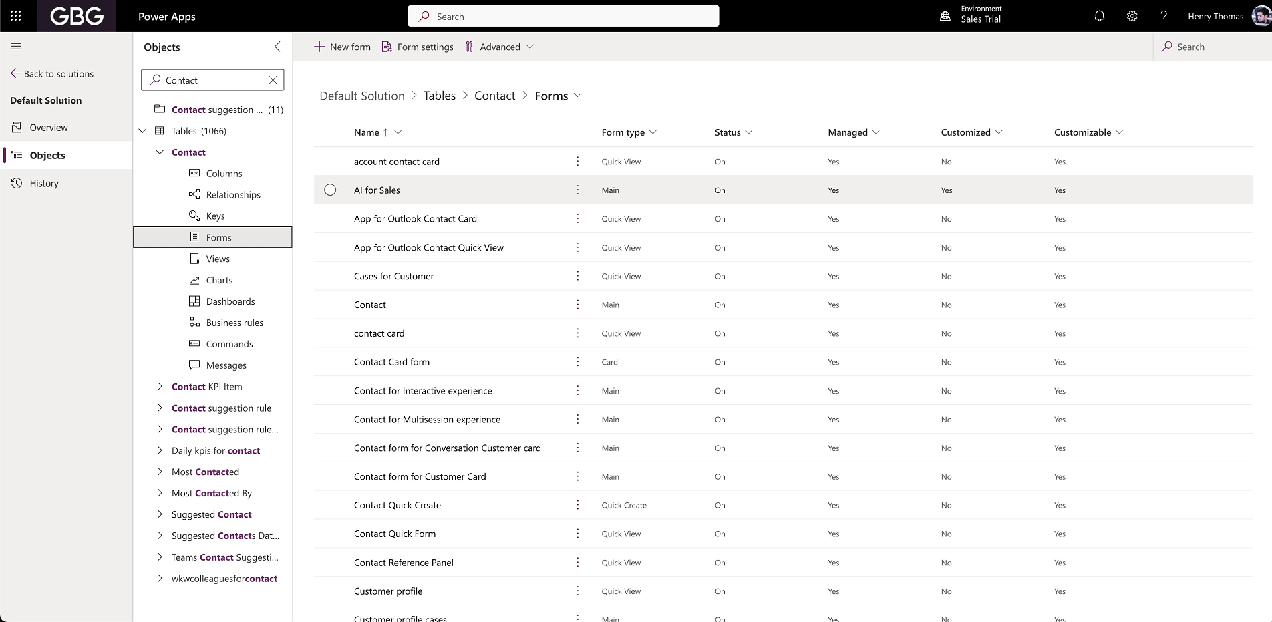This screenshot has width=1272, height=622.
Task: Open Commands via its icon
Action: [x=194, y=344]
